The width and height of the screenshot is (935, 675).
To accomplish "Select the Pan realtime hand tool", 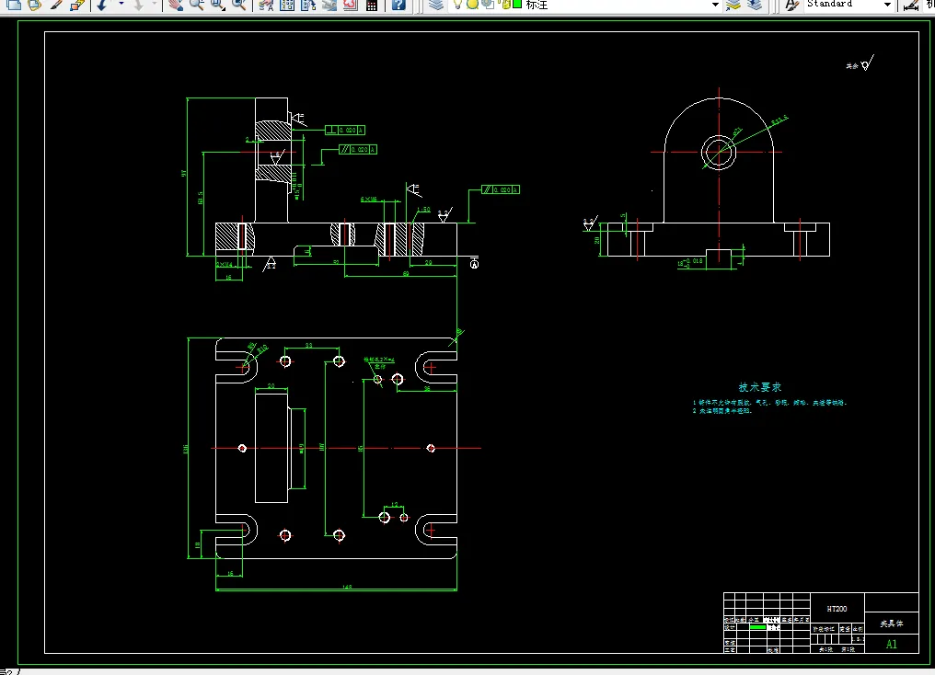I will [175, 5].
